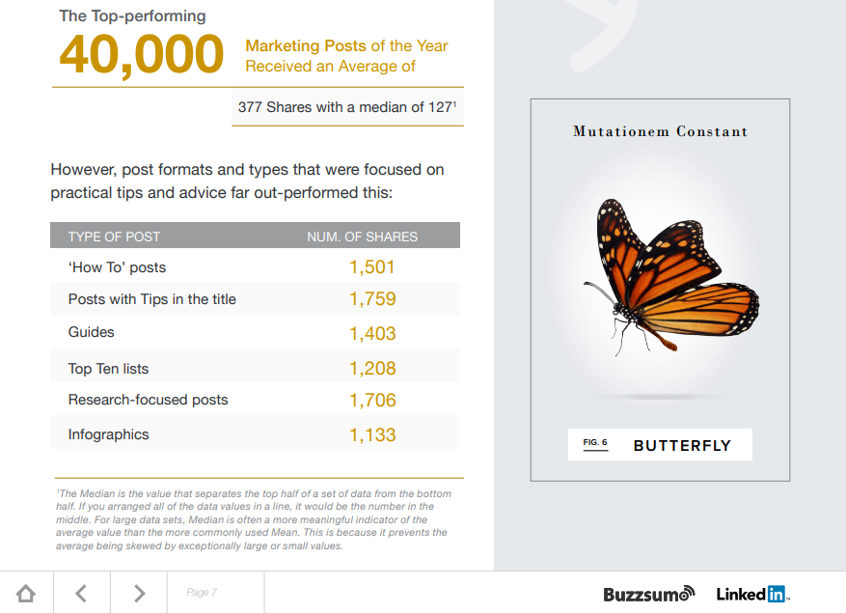Go to the home screen via house icon

tap(26, 593)
